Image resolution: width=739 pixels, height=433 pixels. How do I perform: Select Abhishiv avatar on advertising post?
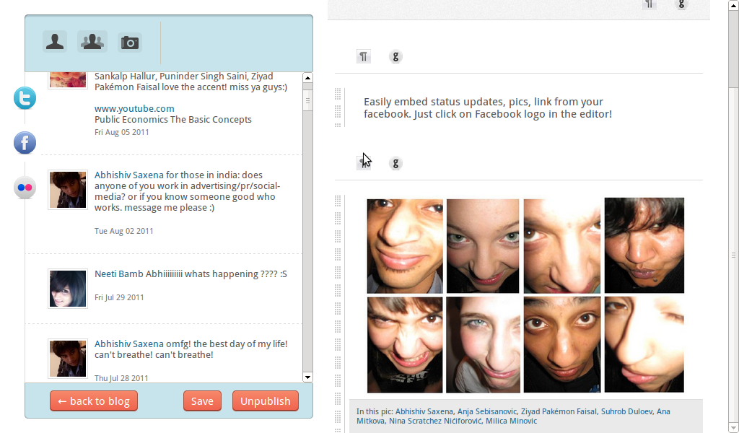(68, 190)
